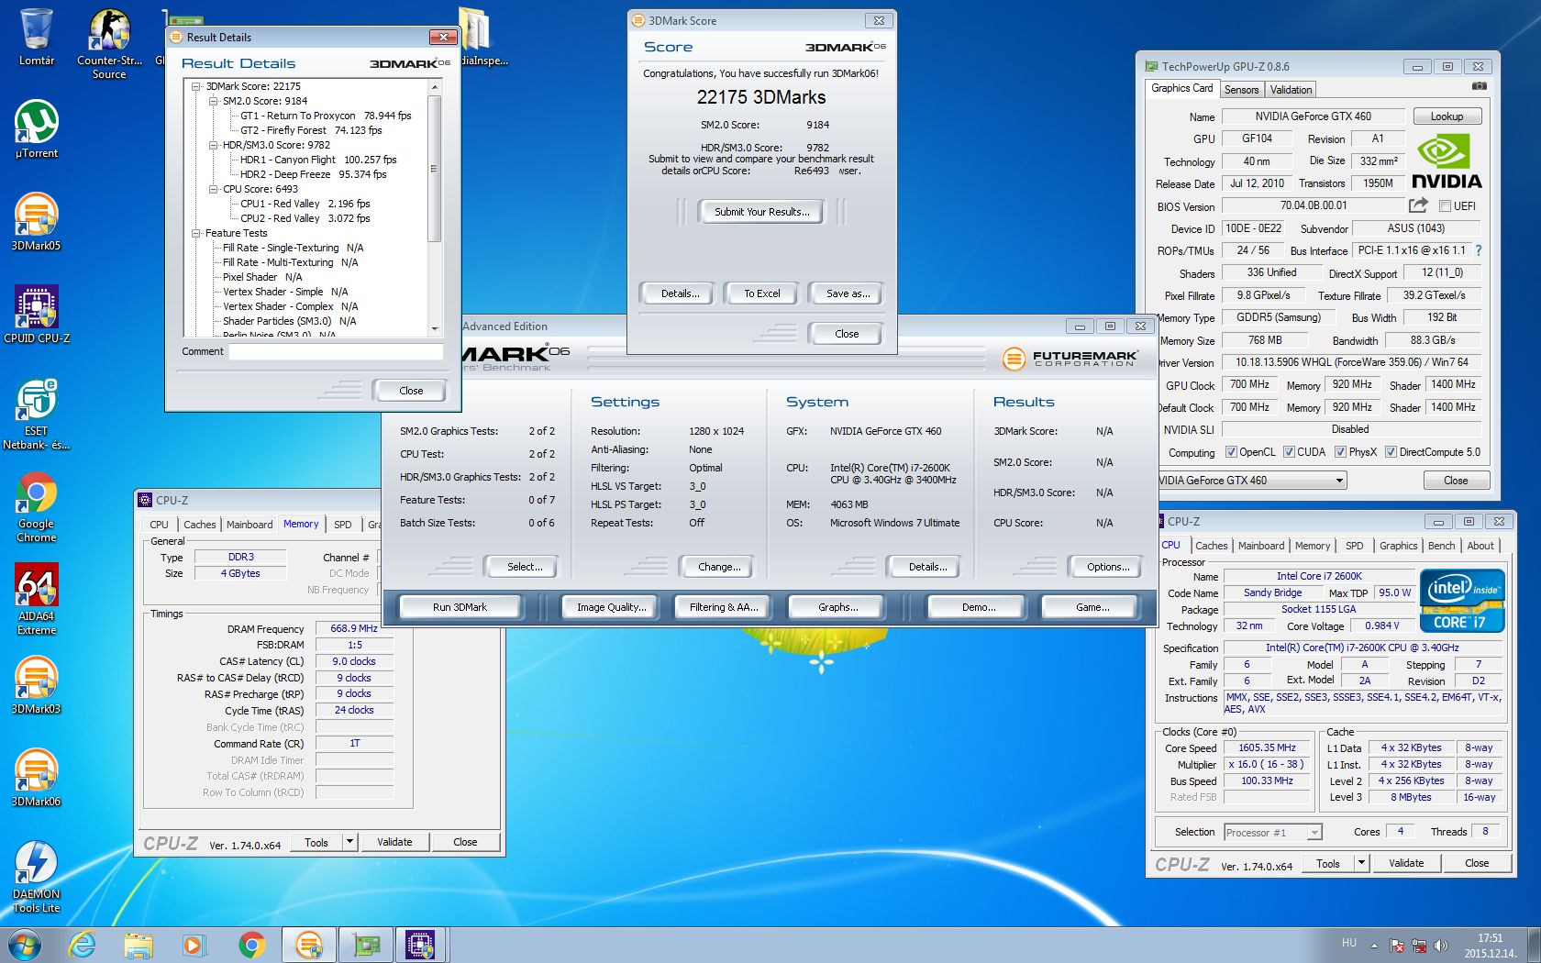Open Internet Explorer from taskbar
Screen dimensions: 1541x963
(x=83, y=944)
